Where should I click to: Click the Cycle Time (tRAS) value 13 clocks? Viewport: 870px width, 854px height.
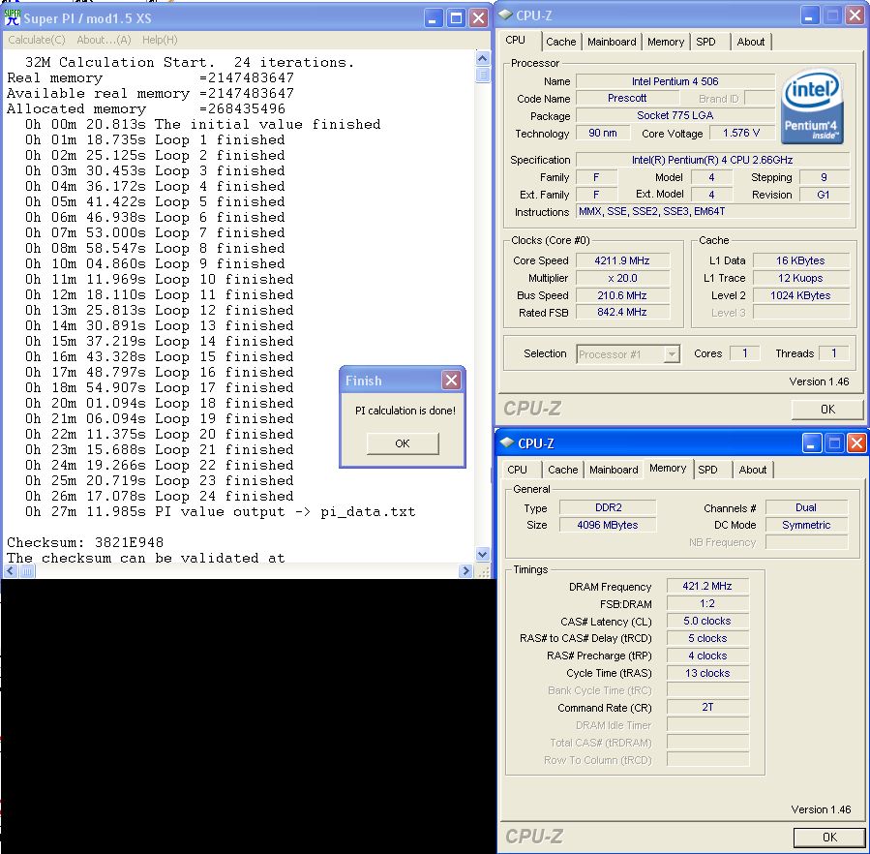[707, 673]
